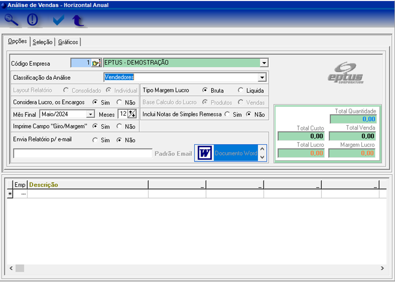Click the exclamation mark toolbar icon

tap(33, 20)
